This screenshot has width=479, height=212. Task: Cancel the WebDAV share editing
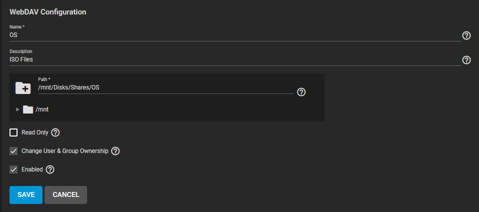(x=66, y=195)
